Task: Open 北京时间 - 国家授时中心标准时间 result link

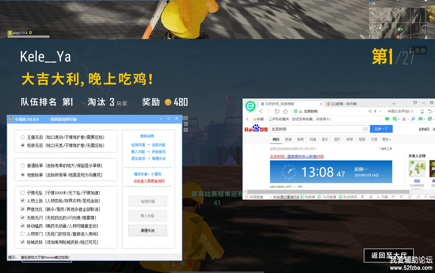Action: [x=297, y=157]
